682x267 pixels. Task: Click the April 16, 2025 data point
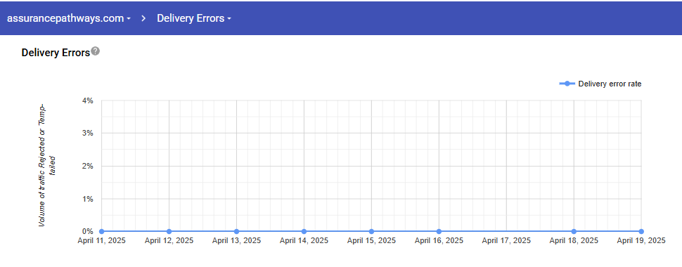tap(439, 231)
